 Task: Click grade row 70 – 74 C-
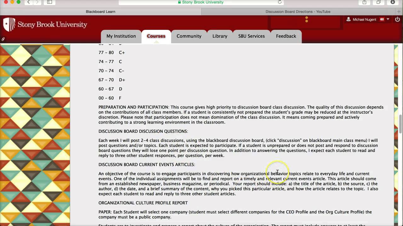tap(111, 71)
